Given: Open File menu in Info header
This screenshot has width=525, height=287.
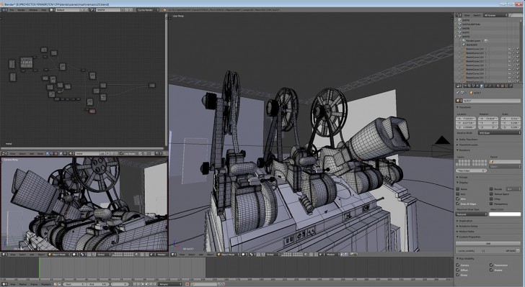Looking at the screenshot, I should point(12,10).
